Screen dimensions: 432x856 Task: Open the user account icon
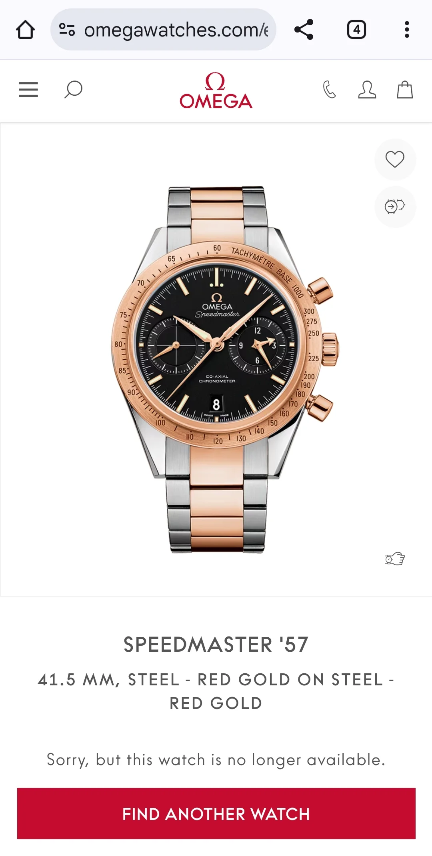[367, 90]
